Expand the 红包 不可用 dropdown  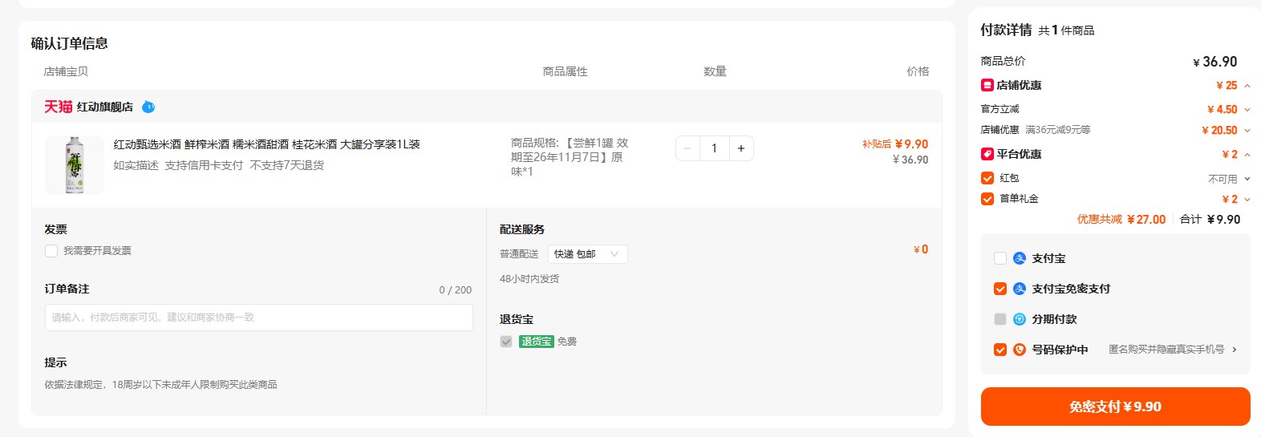(x=1247, y=179)
